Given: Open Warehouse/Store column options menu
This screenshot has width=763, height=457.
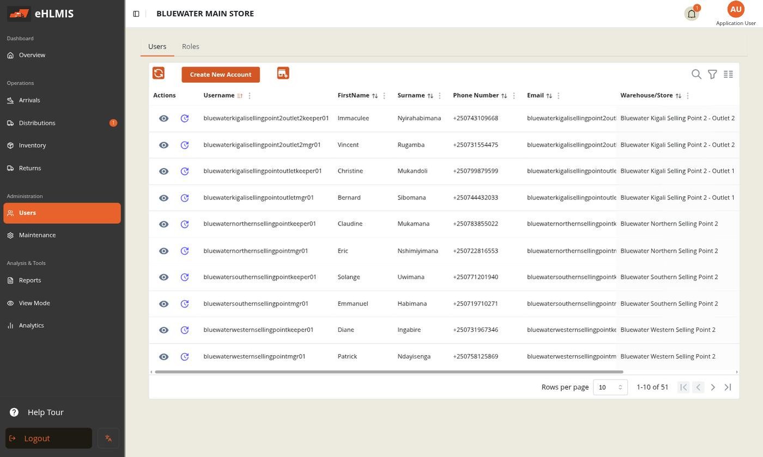Looking at the screenshot, I should 688,96.
